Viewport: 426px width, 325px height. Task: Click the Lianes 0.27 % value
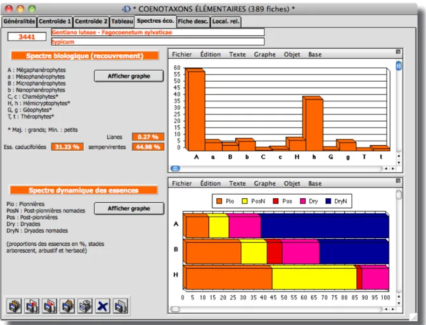[148, 137]
